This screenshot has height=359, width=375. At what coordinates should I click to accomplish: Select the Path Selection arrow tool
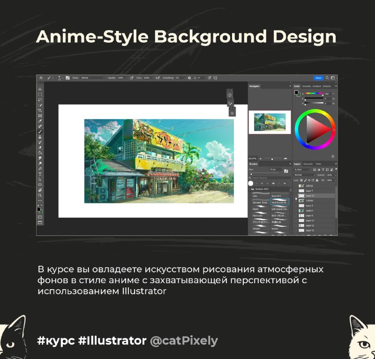point(40,179)
